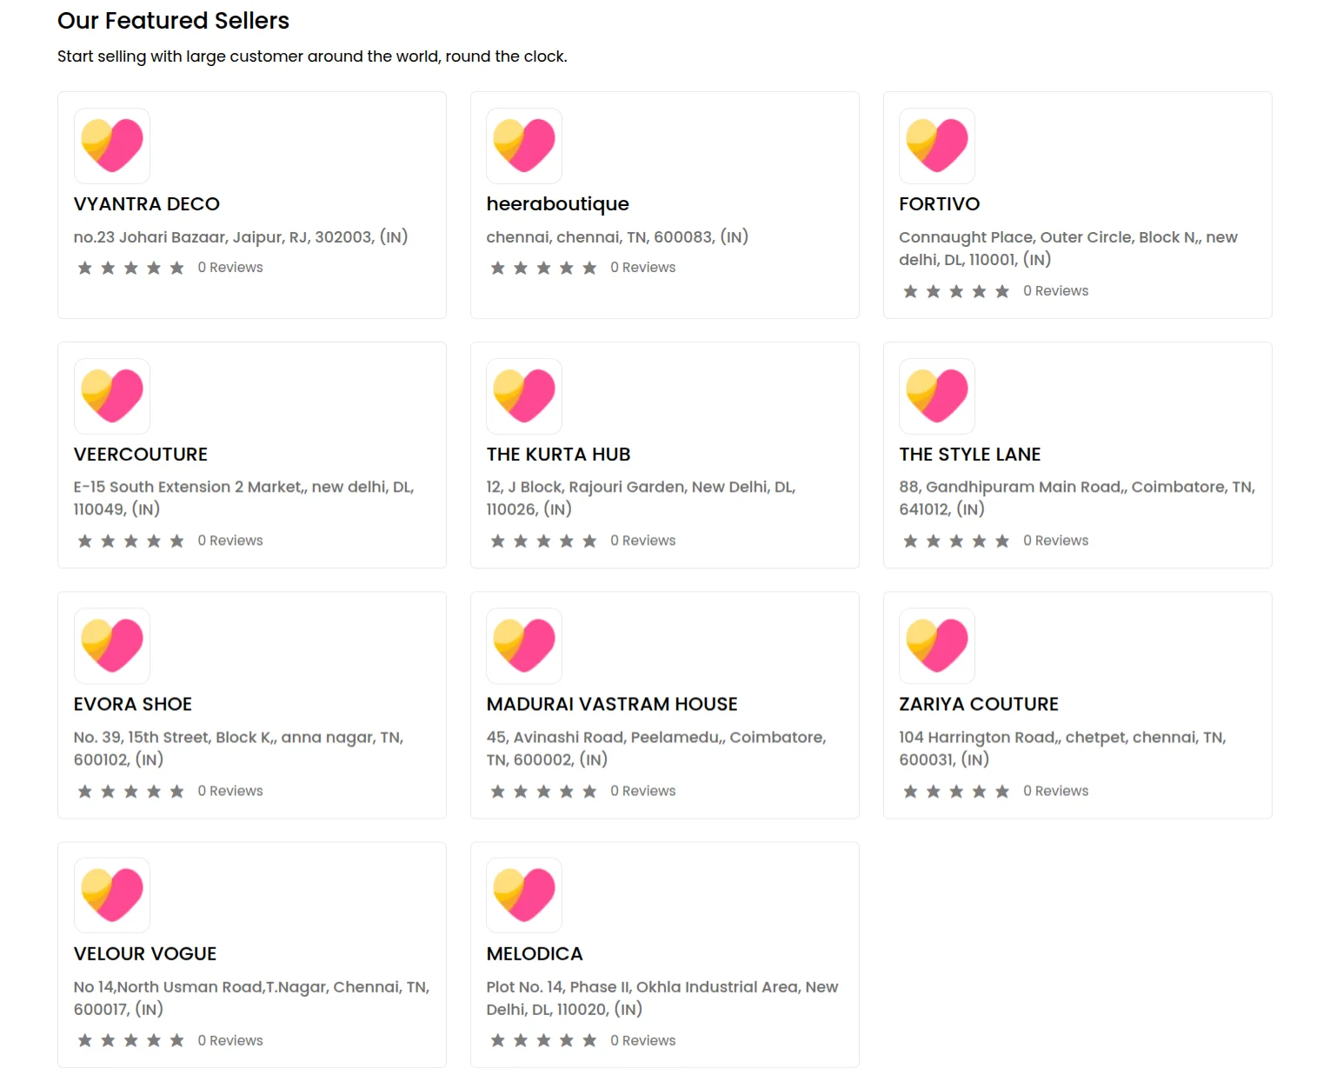
Task: Open the MADURAI VASTRAM HOUSE seller title
Action: coord(612,704)
